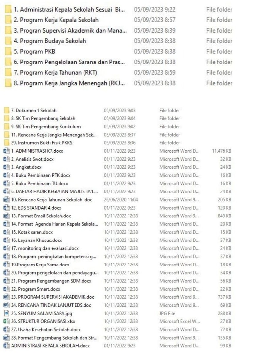Select the file size "288 KB"
Screen dimensions: 263x355
225,313
